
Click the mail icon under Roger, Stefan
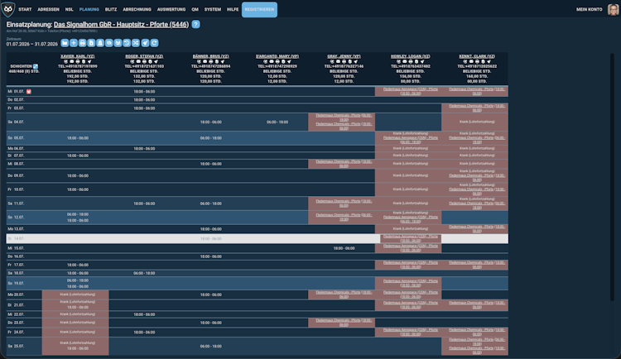tap(138, 61)
